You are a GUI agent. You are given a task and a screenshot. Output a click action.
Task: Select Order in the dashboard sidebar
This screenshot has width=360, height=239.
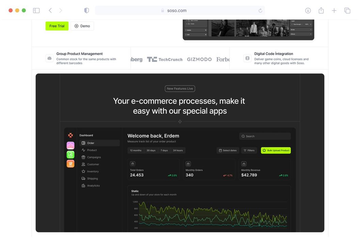pyautogui.click(x=100, y=143)
